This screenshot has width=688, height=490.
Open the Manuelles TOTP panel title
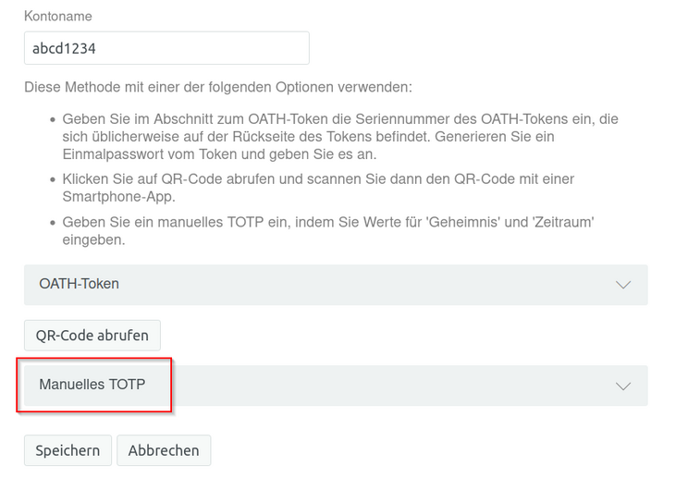[x=92, y=385]
